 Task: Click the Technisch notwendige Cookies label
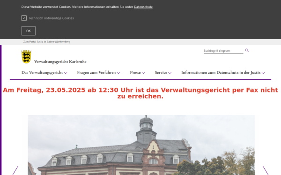pos(51,18)
